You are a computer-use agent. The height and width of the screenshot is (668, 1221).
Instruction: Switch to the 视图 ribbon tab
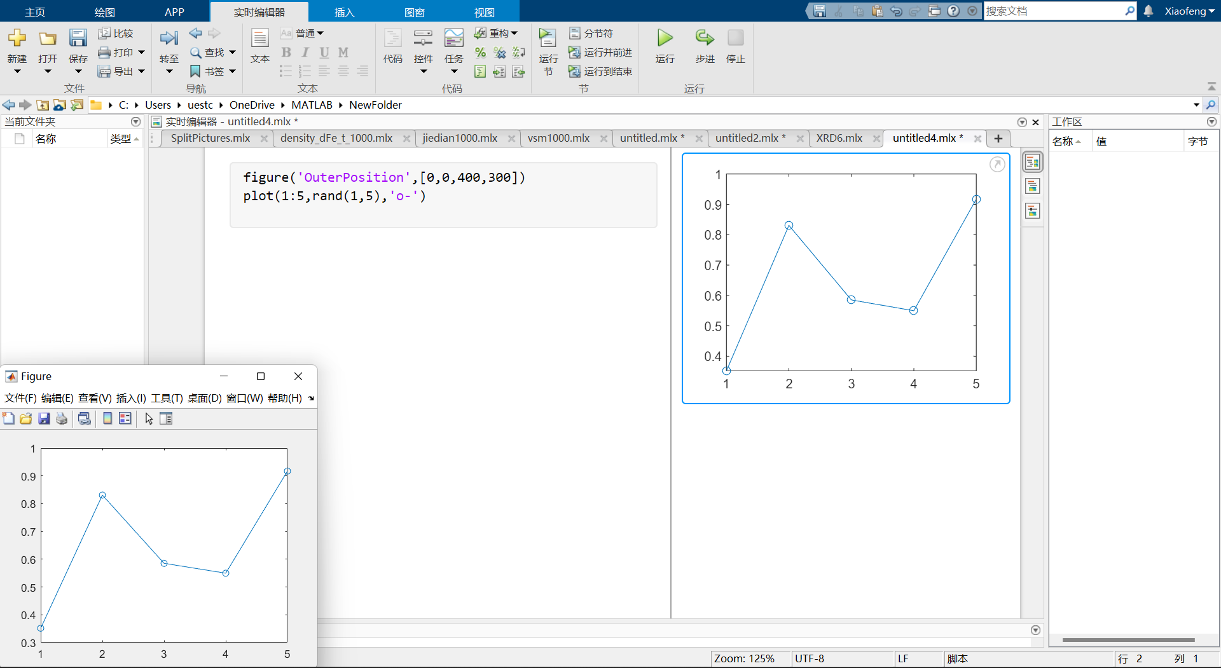click(x=484, y=12)
